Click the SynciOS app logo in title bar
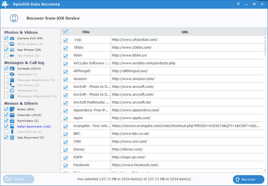 click(5, 4)
